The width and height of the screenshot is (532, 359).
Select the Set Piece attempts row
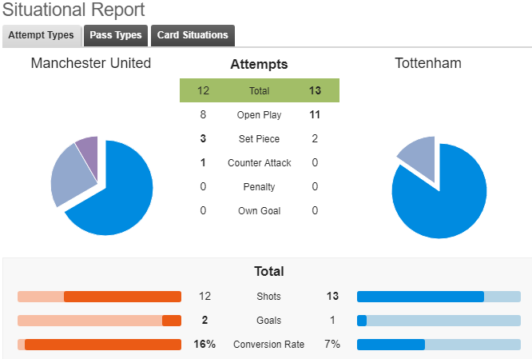tap(260, 138)
